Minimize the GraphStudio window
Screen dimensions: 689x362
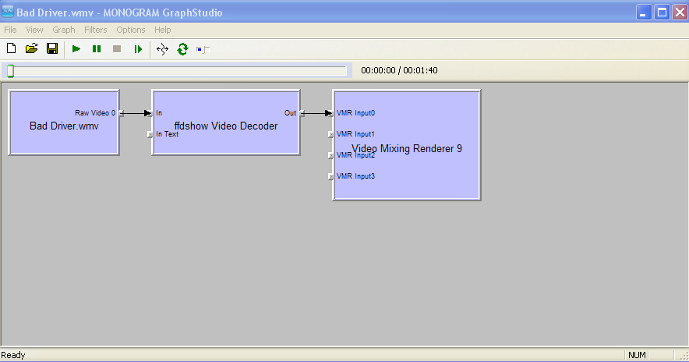click(x=644, y=12)
